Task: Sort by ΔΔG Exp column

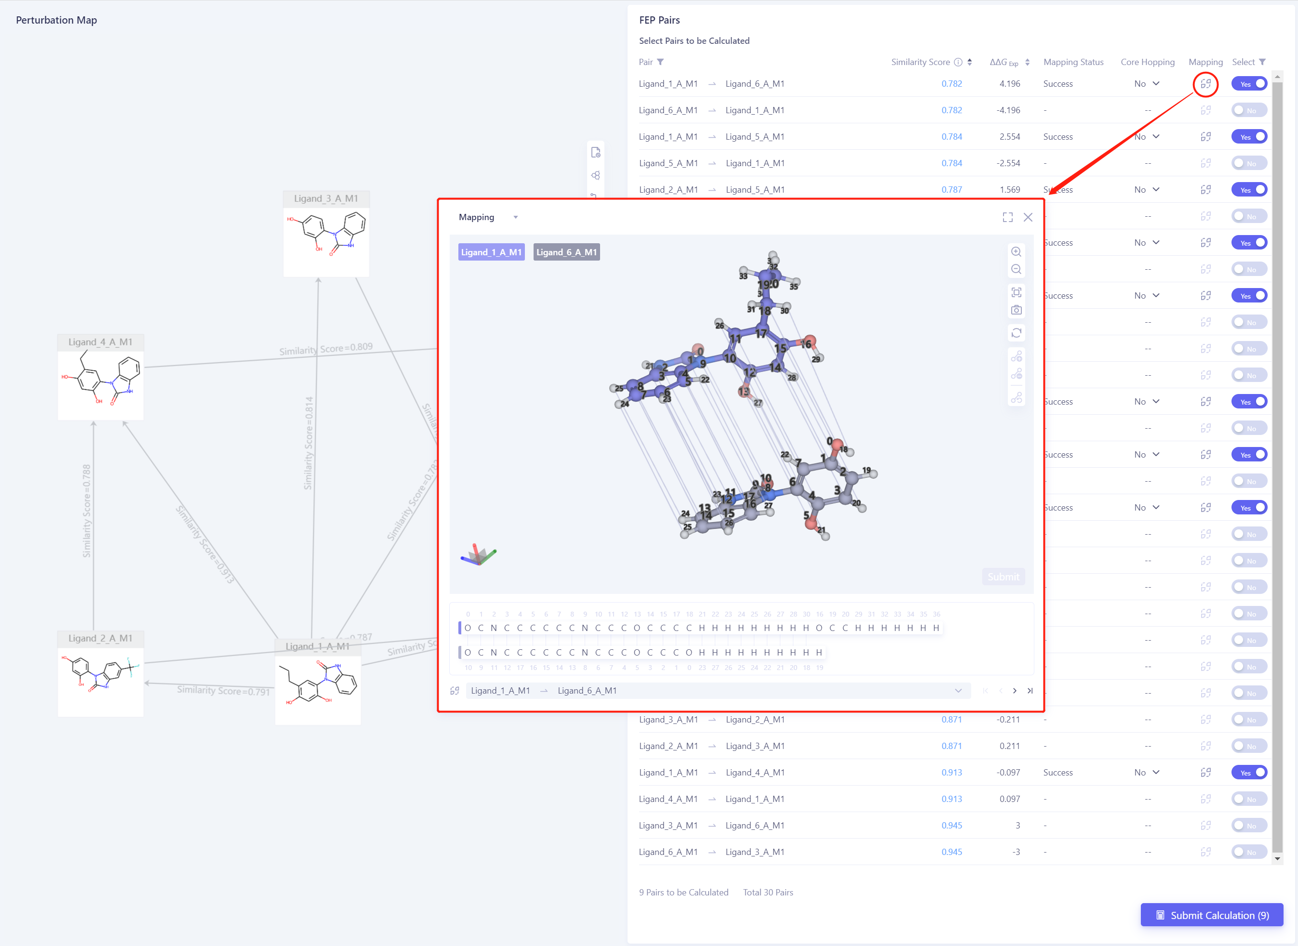Action: pos(1028,62)
